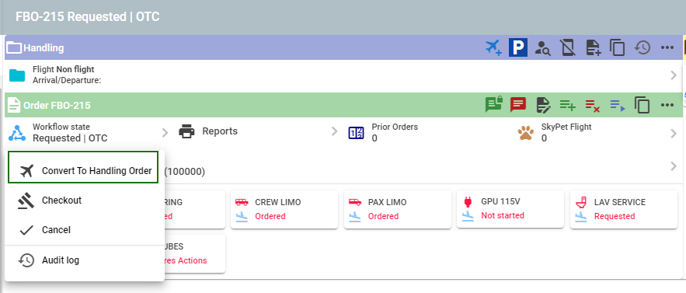
Task: Expand the Flight Non flight row chevron
Action: 674,75
